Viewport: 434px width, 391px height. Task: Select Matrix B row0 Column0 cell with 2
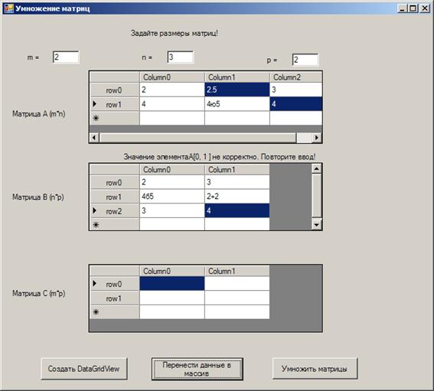(172, 182)
